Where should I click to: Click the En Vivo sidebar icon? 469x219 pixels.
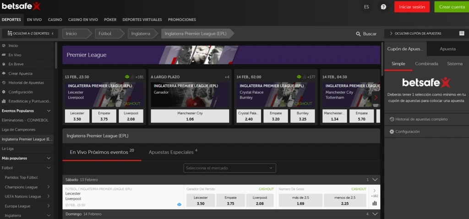pyautogui.click(x=4, y=55)
